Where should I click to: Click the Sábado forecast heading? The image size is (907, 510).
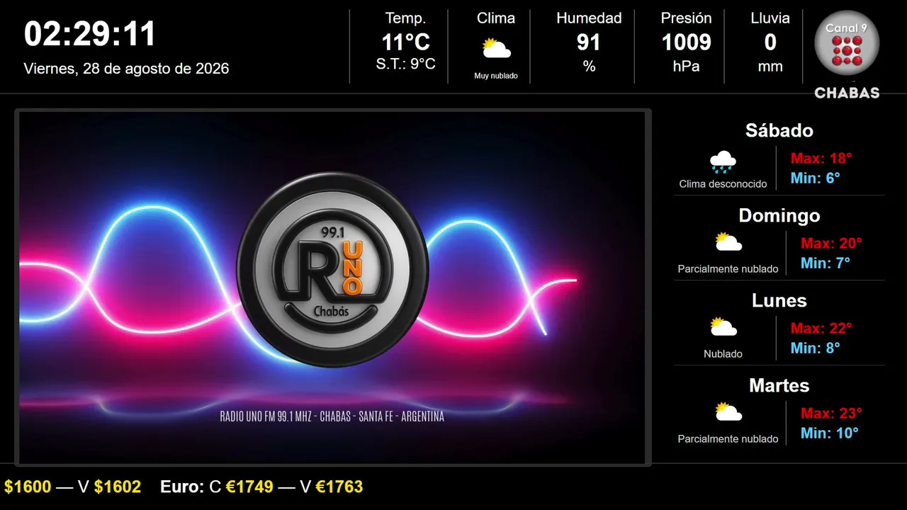click(x=779, y=130)
